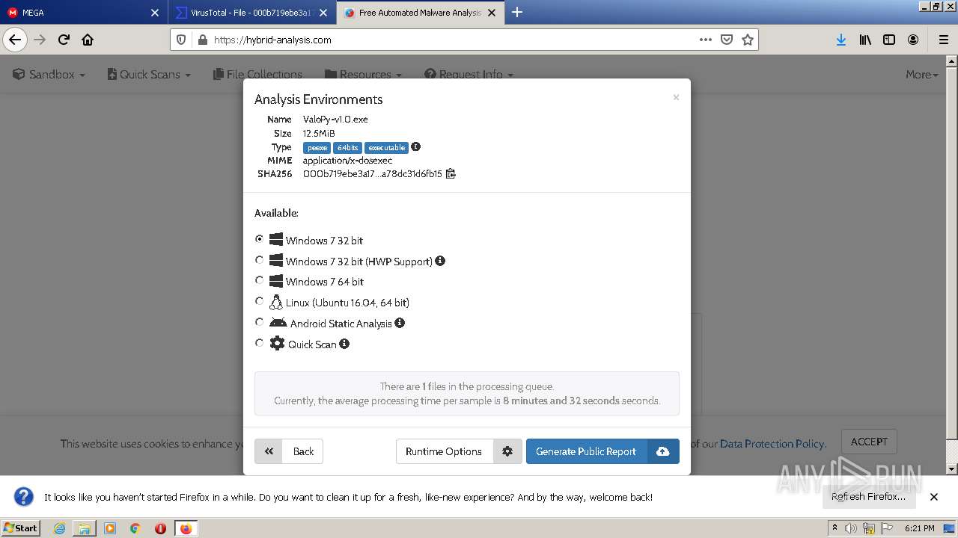Close the MEGA tab

point(155,13)
